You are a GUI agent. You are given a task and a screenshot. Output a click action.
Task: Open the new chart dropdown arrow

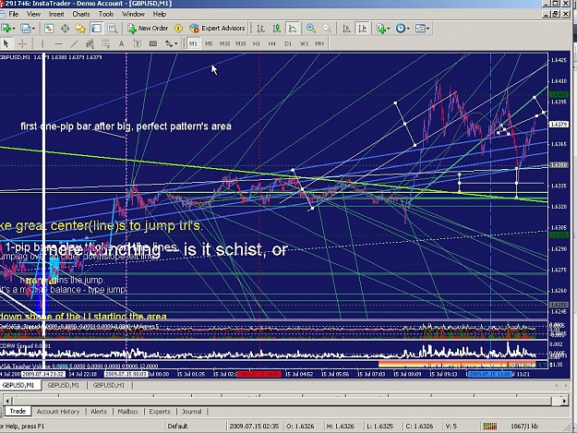pyautogui.click(x=14, y=29)
